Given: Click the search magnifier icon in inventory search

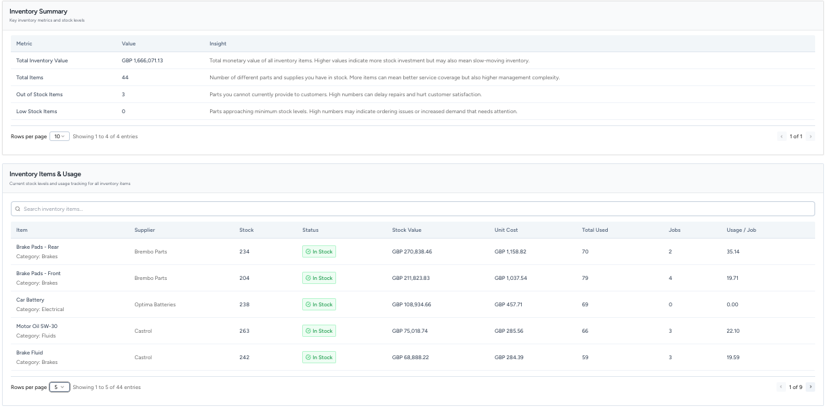Looking at the screenshot, I should point(17,208).
